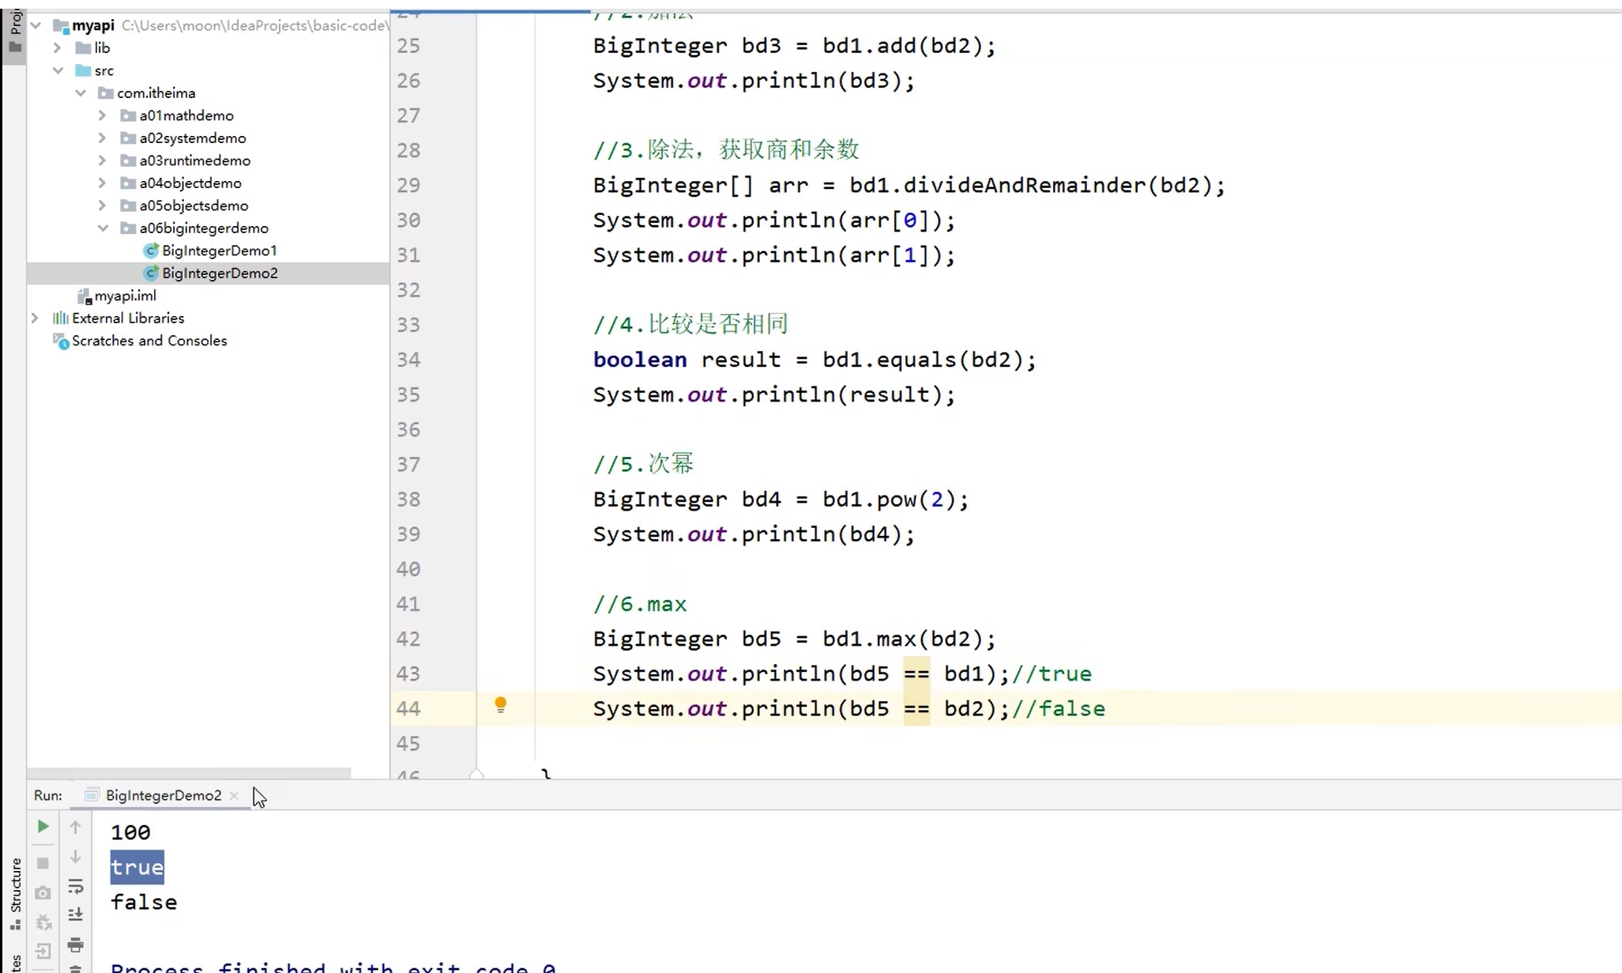Viewport: 1622px width, 973px height.
Task: Select the myapi.iml file
Action: pos(125,296)
